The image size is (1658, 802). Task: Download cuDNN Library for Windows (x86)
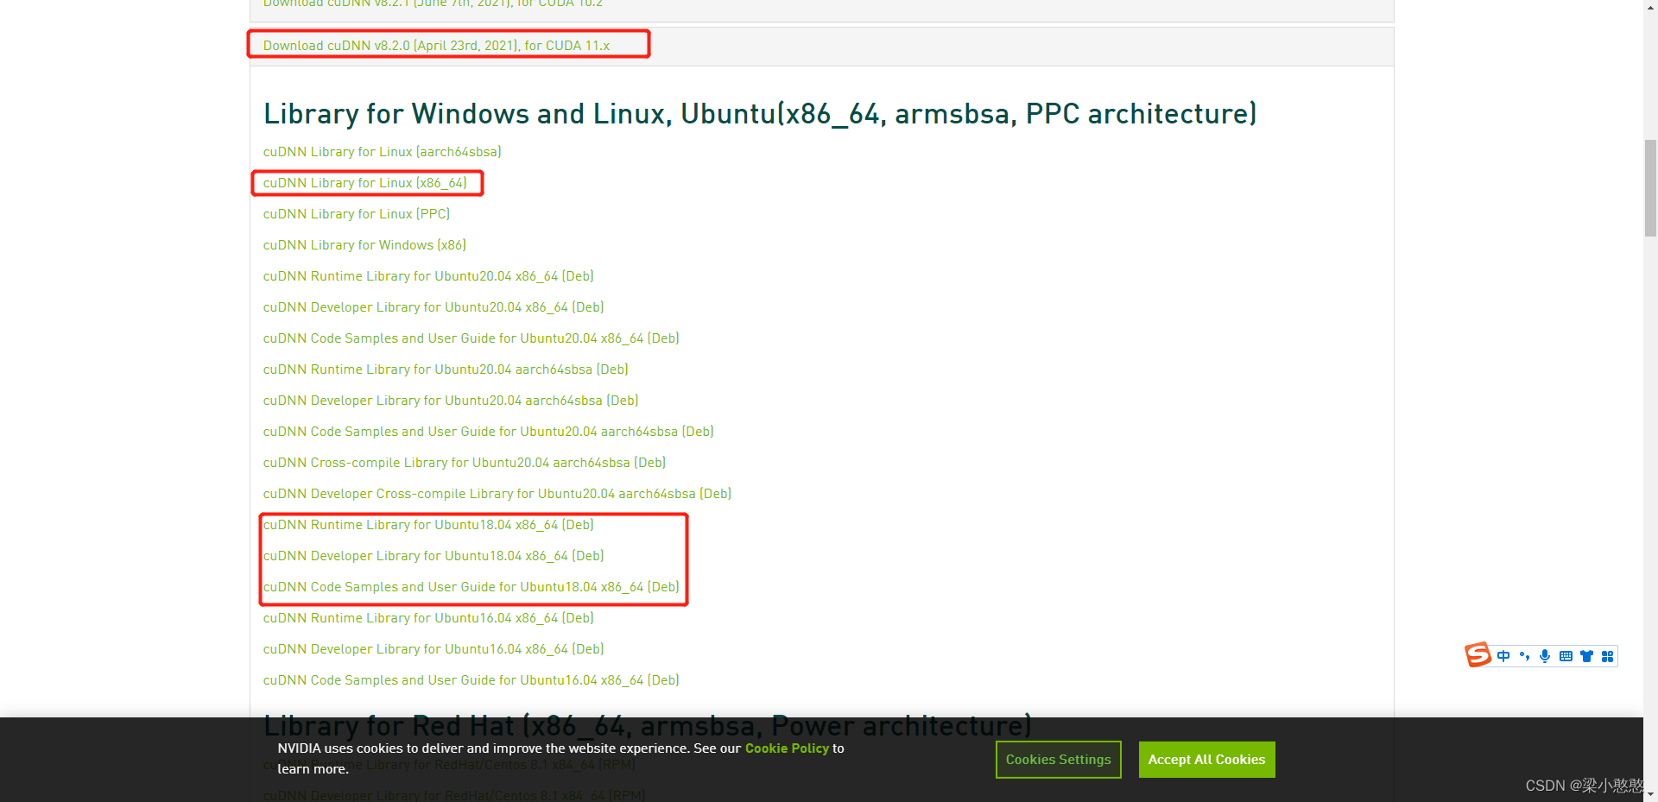point(364,245)
